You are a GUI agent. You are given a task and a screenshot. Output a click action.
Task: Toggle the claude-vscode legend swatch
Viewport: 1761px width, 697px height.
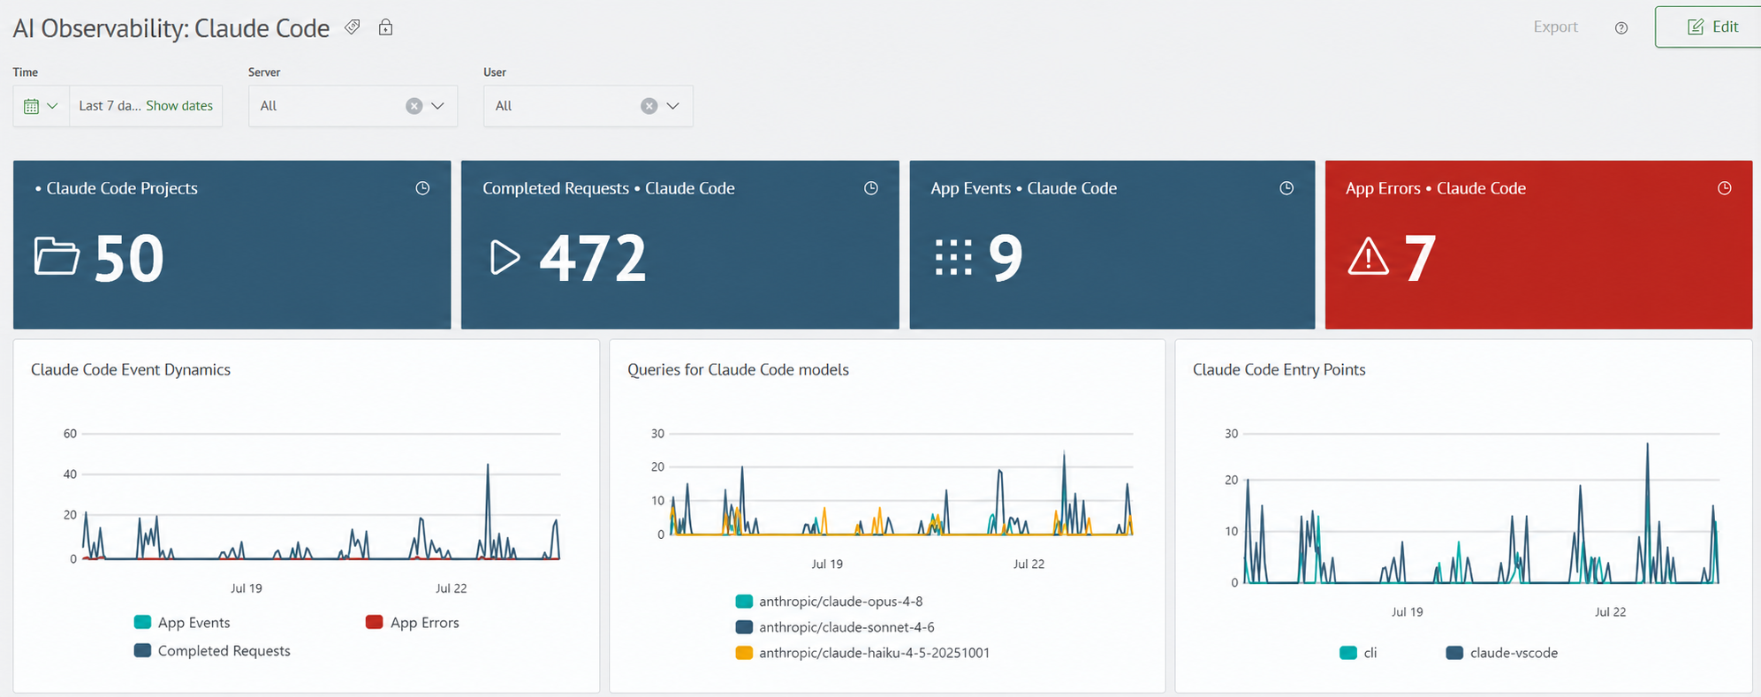coord(1454,653)
